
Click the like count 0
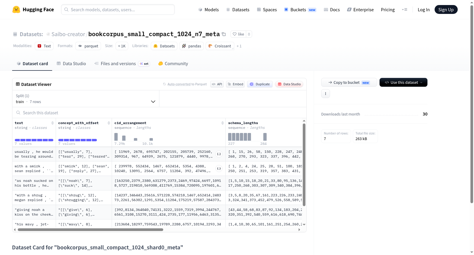point(249,34)
